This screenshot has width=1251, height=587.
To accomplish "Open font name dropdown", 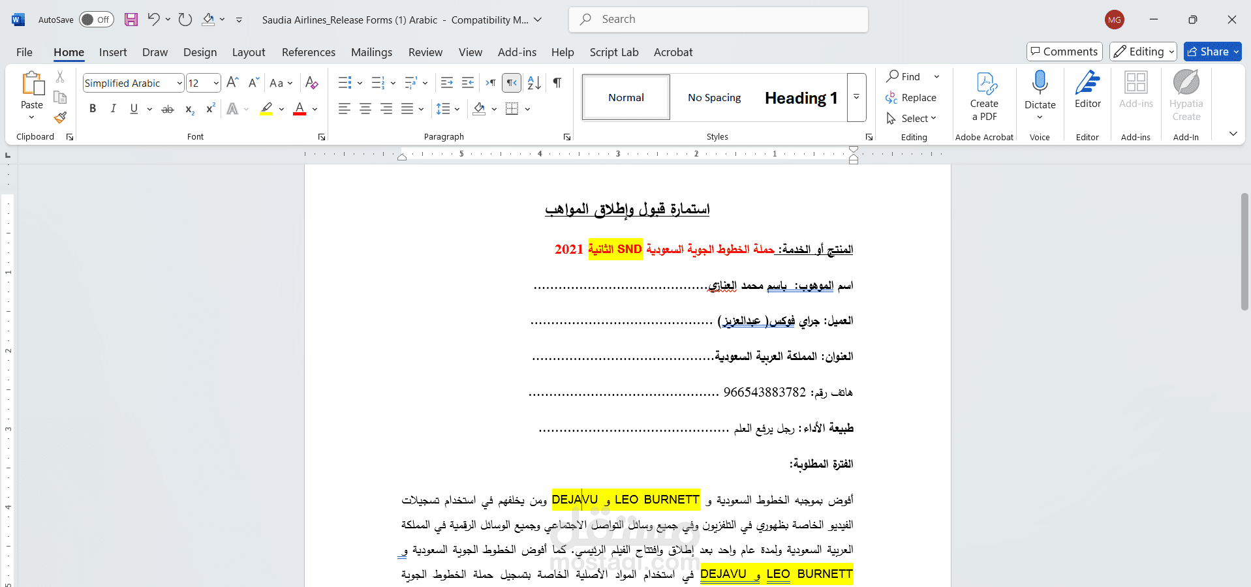I will [x=179, y=83].
